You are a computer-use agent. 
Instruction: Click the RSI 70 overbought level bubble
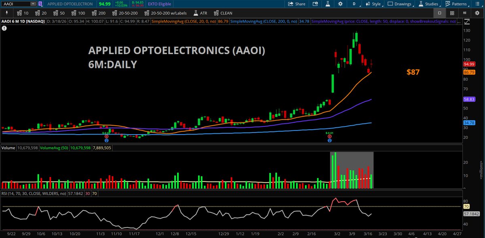pyautogui.click(x=467, y=206)
